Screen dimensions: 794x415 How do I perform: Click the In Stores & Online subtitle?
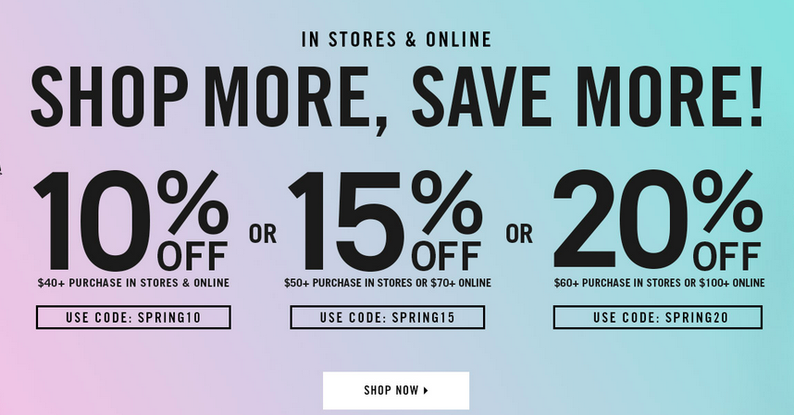[x=396, y=40]
